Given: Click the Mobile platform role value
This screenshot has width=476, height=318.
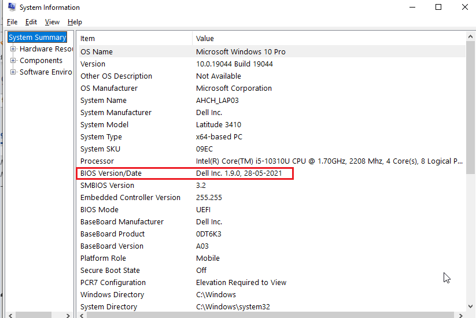Looking at the screenshot, I should click(208, 258).
